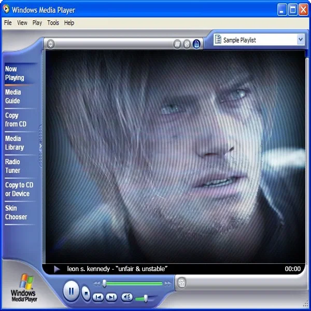Skip to the previous track
Screen dimensions: 311x311
(x=98, y=298)
